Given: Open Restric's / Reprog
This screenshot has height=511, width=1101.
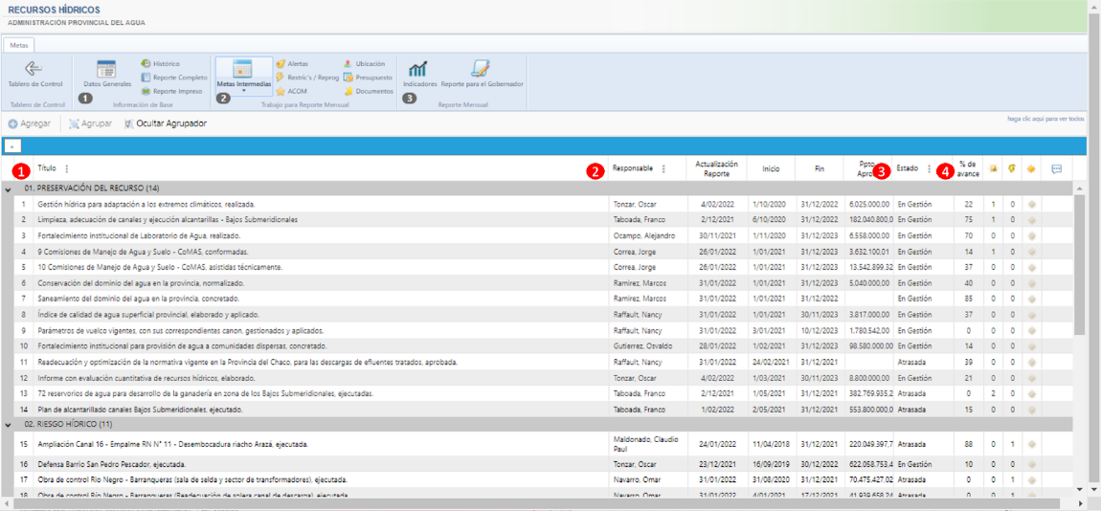Looking at the screenshot, I should (x=307, y=78).
